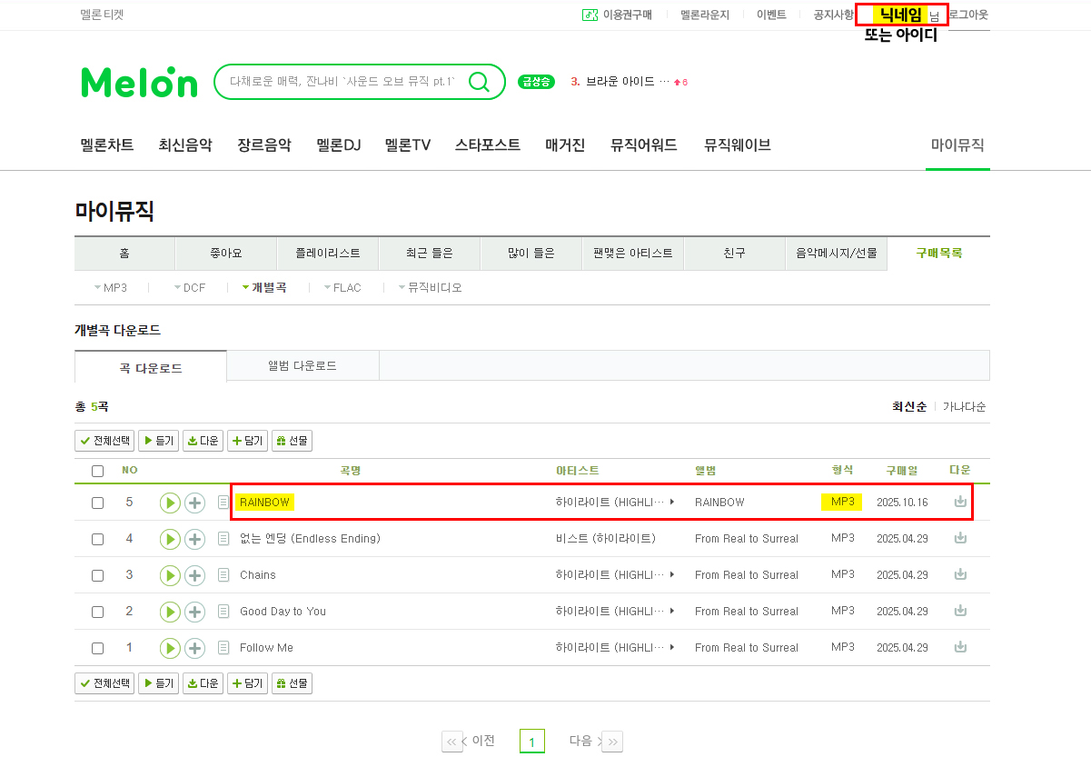The width and height of the screenshot is (1091, 757).
Task: Expand the FLAC purchase filter dropdown
Action: tap(342, 288)
